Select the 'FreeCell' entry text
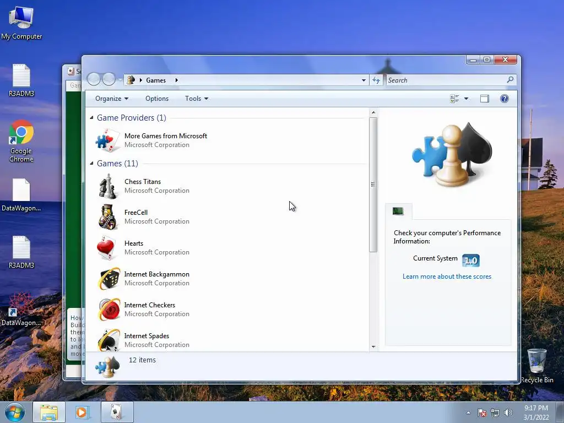The height and width of the screenshot is (423, 564). pos(136,213)
